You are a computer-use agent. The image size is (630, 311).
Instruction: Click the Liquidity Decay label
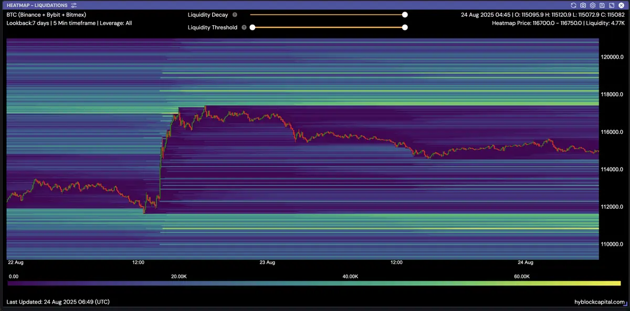pos(208,15)
